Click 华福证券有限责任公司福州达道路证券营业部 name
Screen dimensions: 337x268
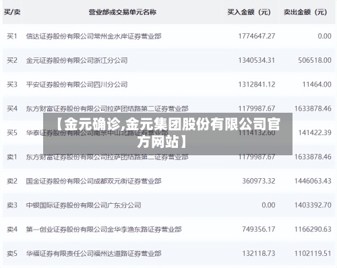point(94,254)
